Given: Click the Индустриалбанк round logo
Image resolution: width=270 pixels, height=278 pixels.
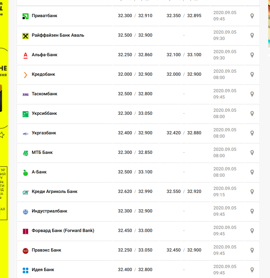Looking at the screenshot, I should pos(26,212).
